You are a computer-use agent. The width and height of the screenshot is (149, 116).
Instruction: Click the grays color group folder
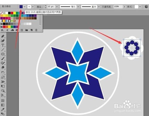(1, 24)
